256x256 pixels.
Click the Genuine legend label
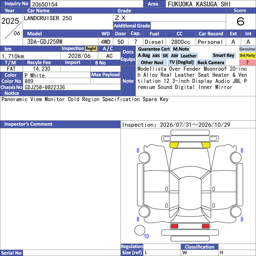pos(247,49)
